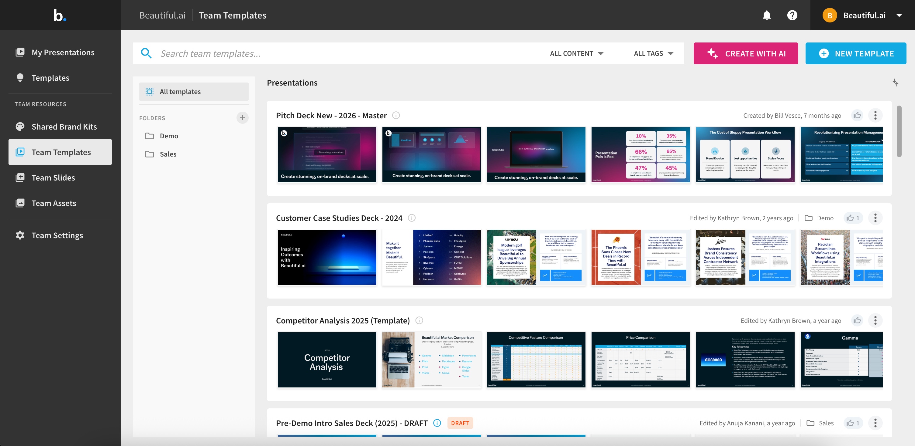
Task: Open the Presentation Pain Is Real slide thumbnail
Action: pyautogui.click(x=640, y=154)
